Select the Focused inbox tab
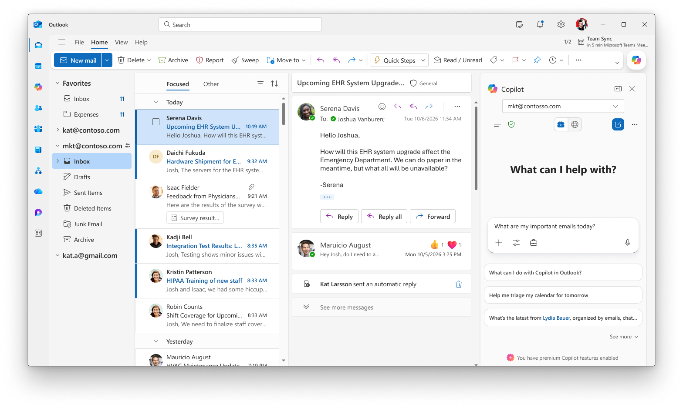Image resolution: width=683 pixels, height=408 pixels. point(178,84)
